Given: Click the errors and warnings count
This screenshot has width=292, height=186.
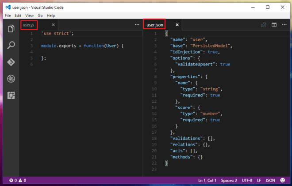Looking at the screenshot, I should coord(18,180).
